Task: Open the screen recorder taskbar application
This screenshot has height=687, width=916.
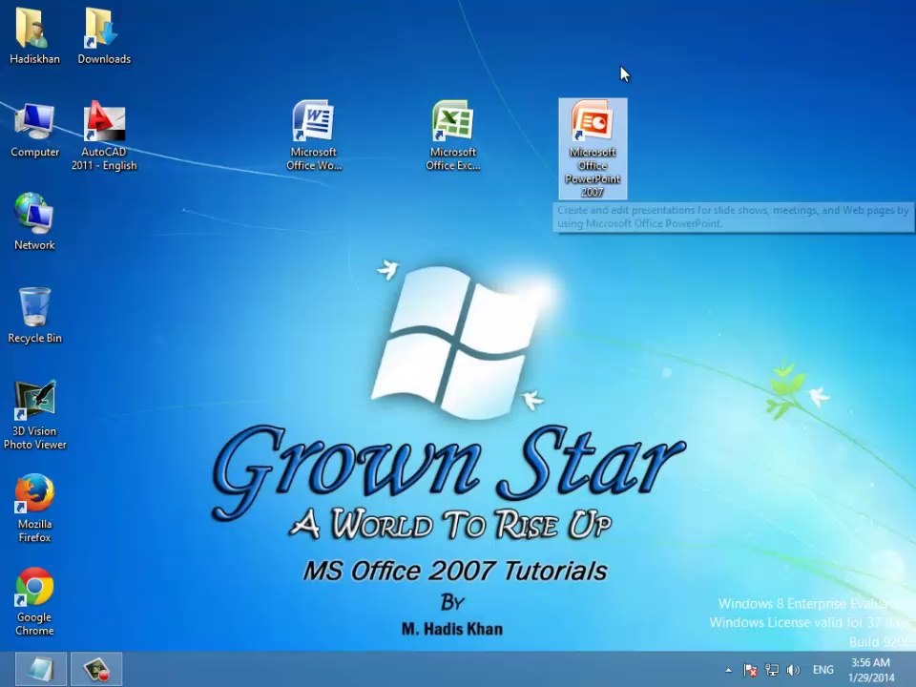Action: point(96,669)
